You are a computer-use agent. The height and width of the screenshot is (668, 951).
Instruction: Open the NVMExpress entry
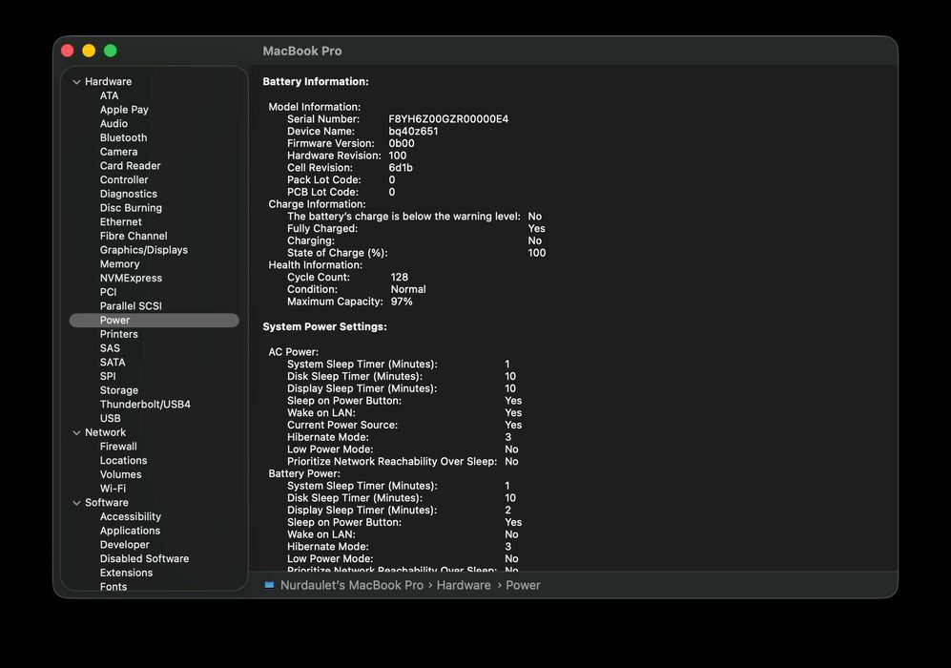click(131, 278)
